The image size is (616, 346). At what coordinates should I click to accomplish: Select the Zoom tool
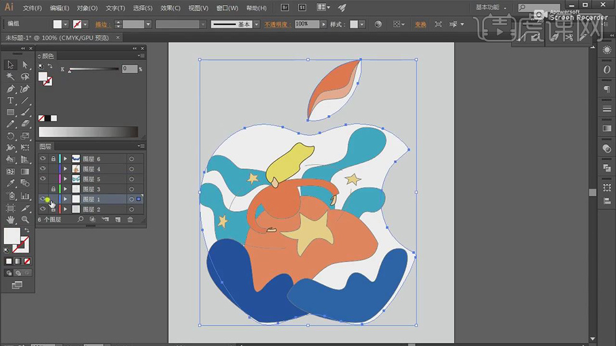coord(25,220)
